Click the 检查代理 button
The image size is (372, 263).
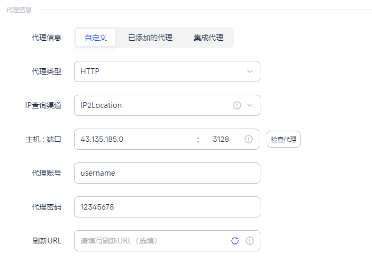[x=284, y=139]
